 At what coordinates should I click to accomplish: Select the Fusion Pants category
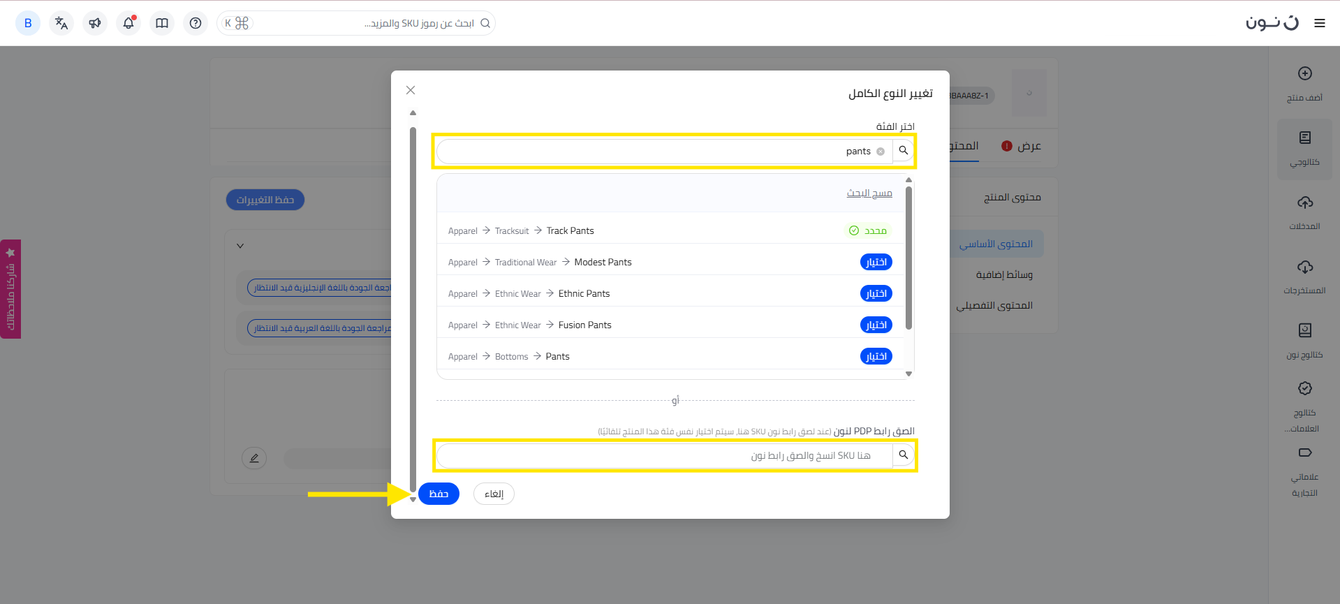(876, 325)
